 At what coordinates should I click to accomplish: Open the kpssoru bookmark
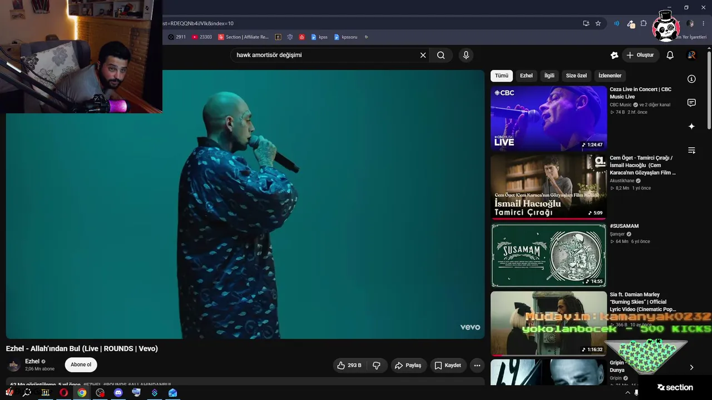[x=345, y=37]
